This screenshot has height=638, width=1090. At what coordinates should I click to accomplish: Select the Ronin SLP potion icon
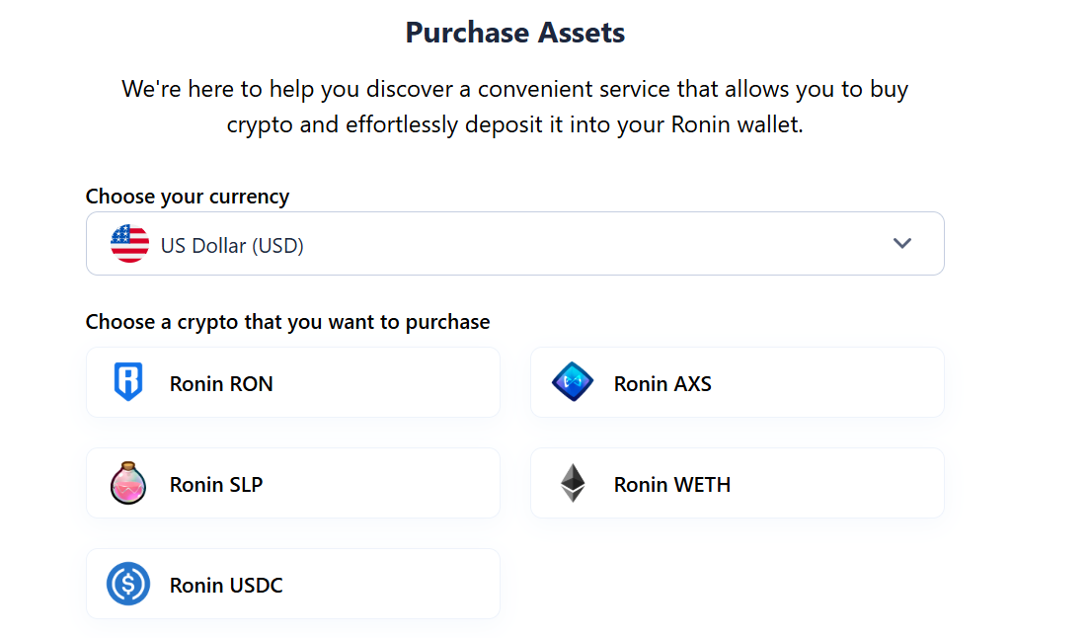(x=126, y=483)
